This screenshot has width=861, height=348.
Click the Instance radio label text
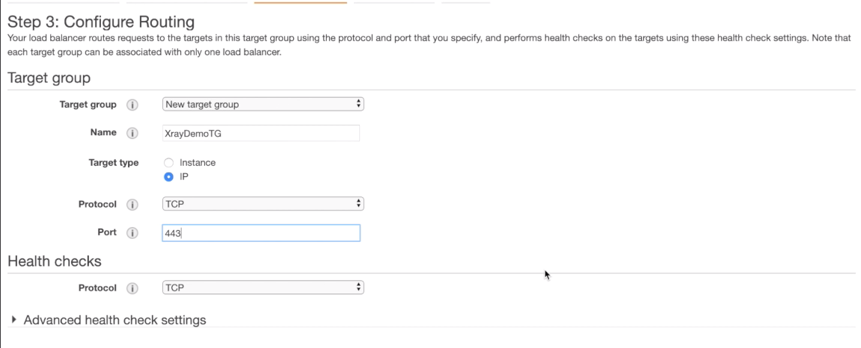tap(197, 163)
